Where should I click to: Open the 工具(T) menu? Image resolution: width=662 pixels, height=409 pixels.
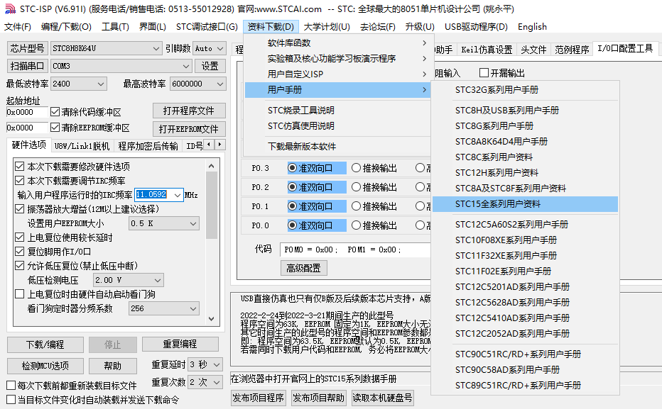[x=115, y=26]
